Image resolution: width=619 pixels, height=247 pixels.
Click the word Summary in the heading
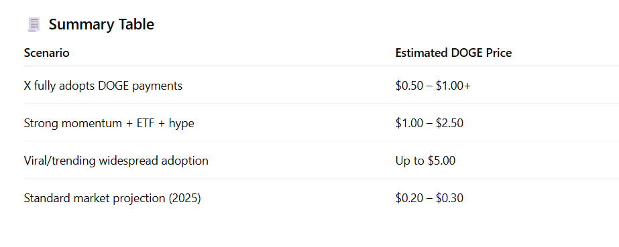pyautogui.click(x=80, y=24)
